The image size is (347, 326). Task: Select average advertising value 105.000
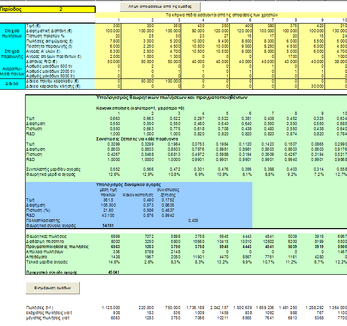pos(108,205)
